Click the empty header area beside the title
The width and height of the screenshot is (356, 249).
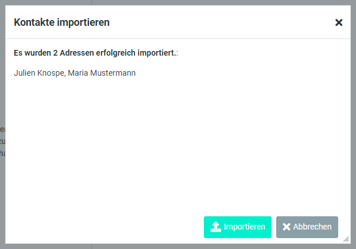pyautogui.click(x=218, y=22)
